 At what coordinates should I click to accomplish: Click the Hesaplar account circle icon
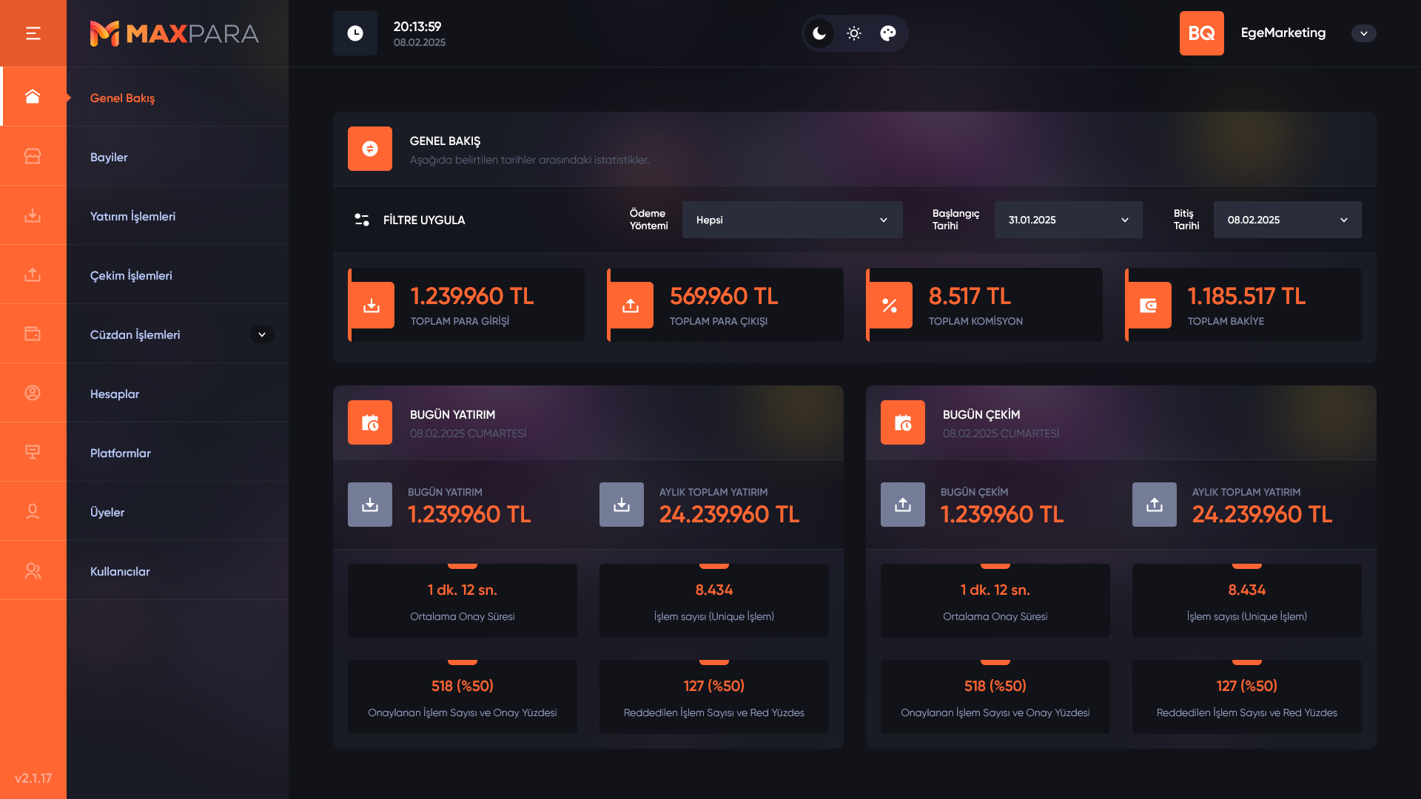33,393
